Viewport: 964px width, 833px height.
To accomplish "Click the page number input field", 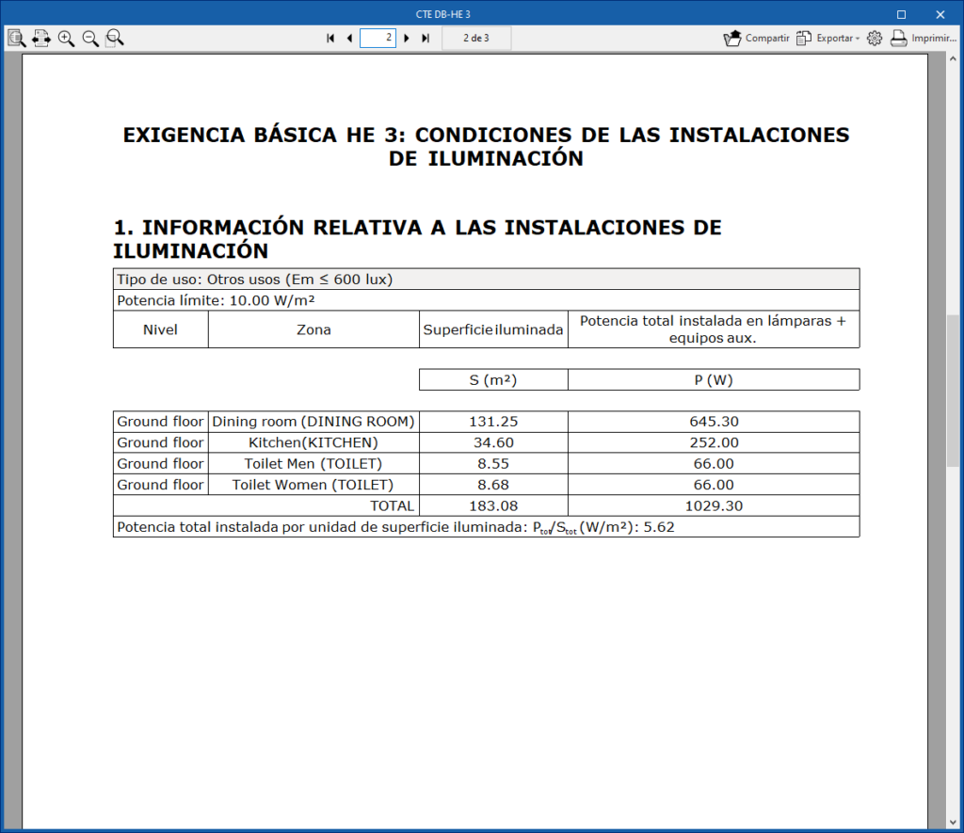I will 378,38.
